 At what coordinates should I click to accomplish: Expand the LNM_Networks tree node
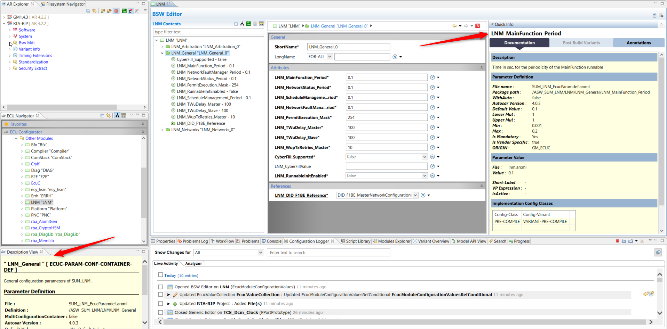(x=162, y=130)
